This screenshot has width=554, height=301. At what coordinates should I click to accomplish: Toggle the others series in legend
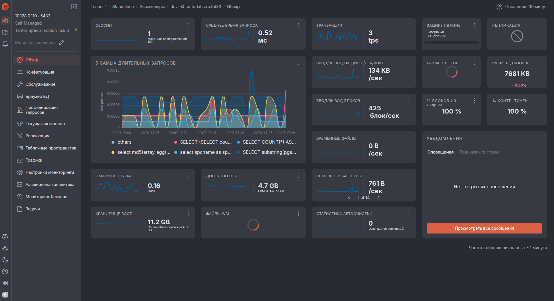[121, 142]
